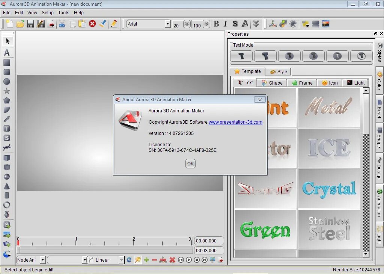Select the Text 'A' tool in the left toolbar

coord(7,52)
